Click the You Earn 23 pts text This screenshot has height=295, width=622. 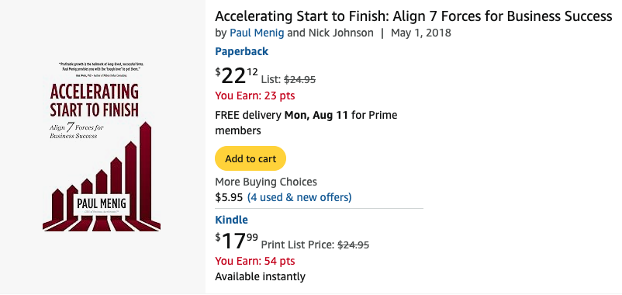tap(254, 96)
